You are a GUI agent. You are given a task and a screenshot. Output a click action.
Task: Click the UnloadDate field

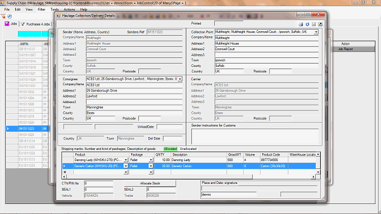(x=170, y=127)
